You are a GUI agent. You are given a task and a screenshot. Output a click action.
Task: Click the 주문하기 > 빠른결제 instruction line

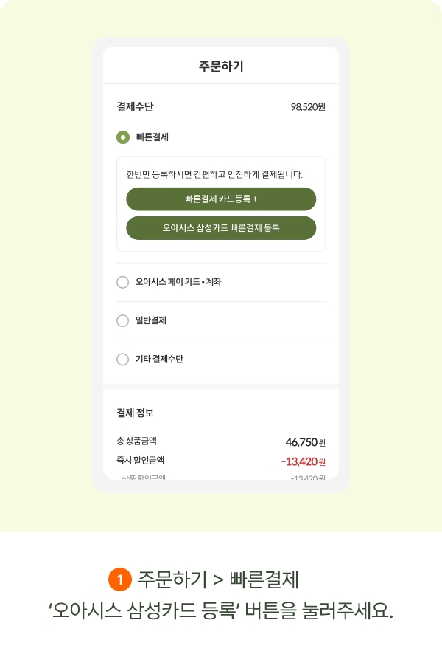[x=218, y=579]
